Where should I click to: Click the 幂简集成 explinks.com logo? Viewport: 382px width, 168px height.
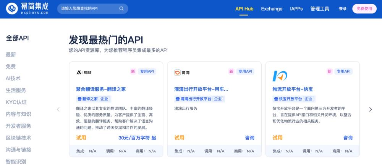28,9
